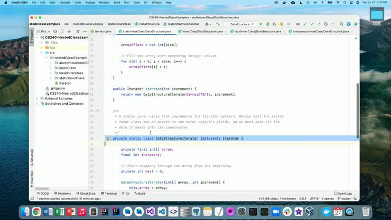Image resolution: width=391 pixels, height=220 pixels.
Task: Open the TODO tool window
Action: click(43, 194)
